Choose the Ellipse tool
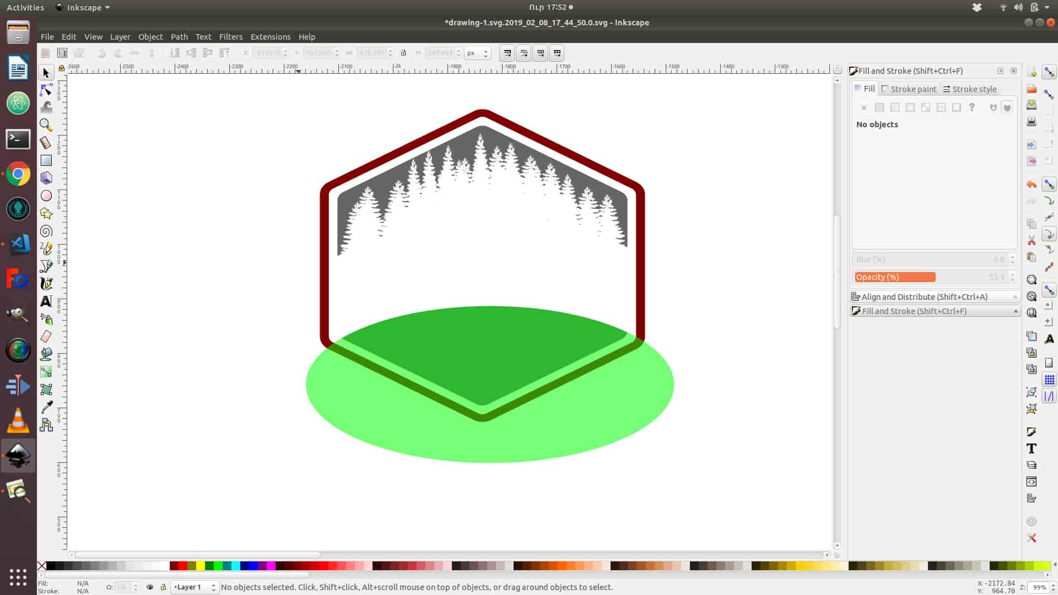Image resolution: width=1058 pixels, height=595 pixels. [46, 196]
